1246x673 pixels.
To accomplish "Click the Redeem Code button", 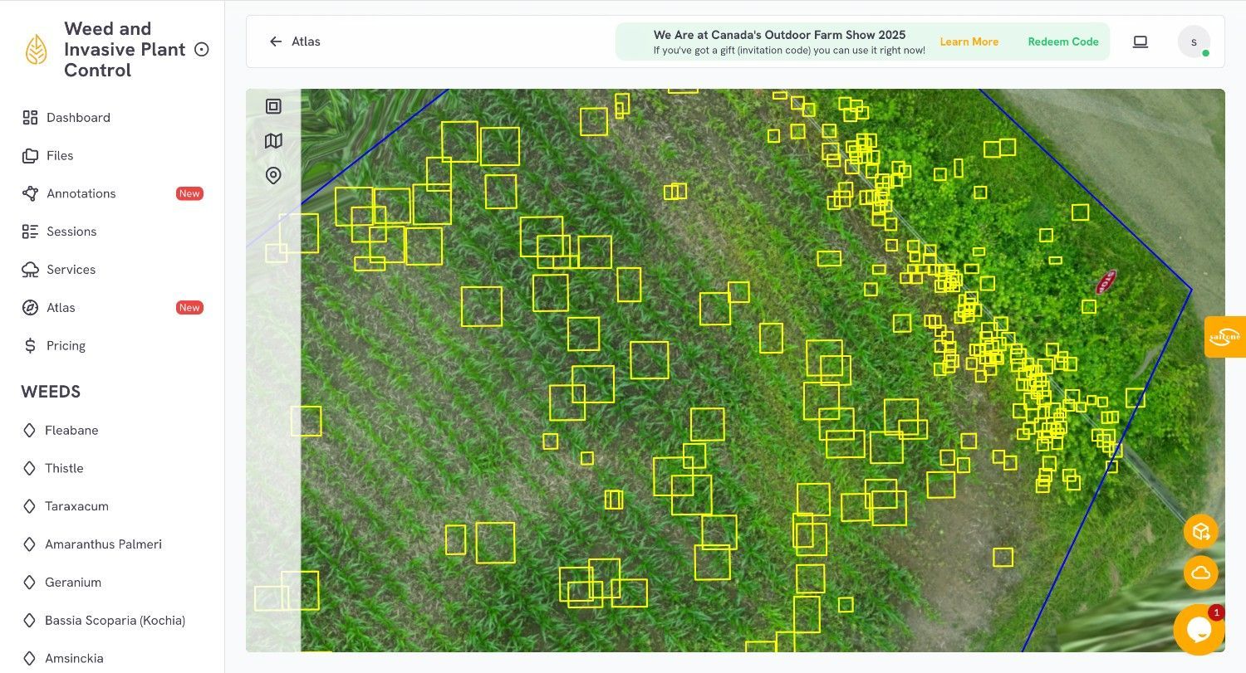I will click(1062, 41).
